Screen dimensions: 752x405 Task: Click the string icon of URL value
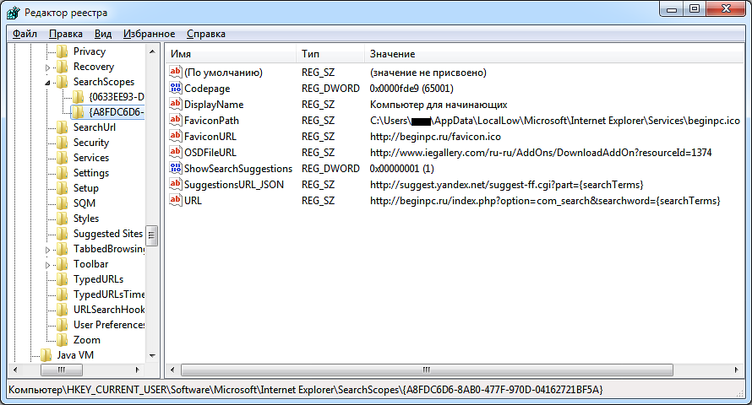coord(176,201)
